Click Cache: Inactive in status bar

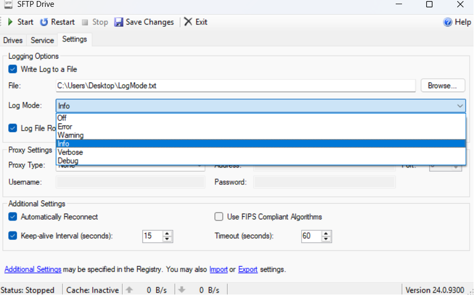[x=92, y=290]
